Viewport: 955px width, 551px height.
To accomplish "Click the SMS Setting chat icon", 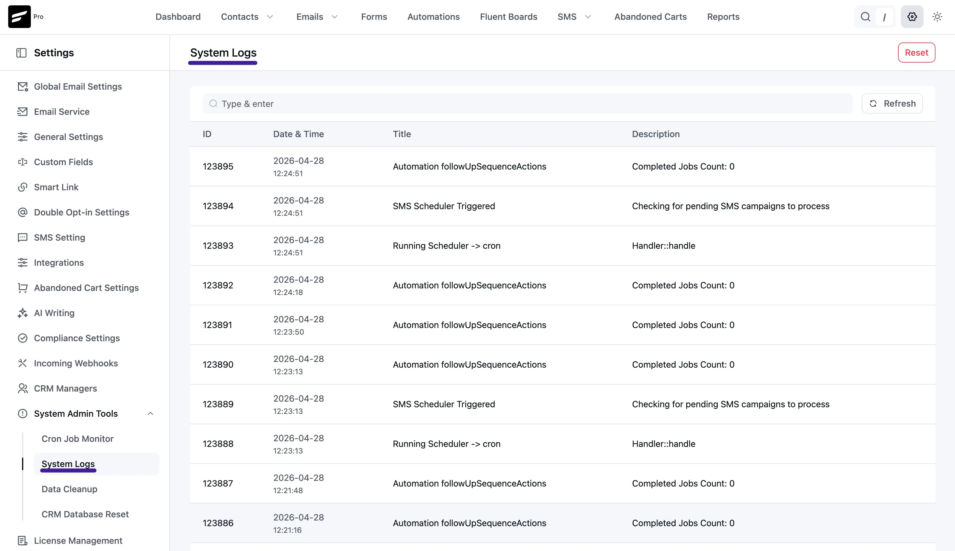I will point(22,238).
